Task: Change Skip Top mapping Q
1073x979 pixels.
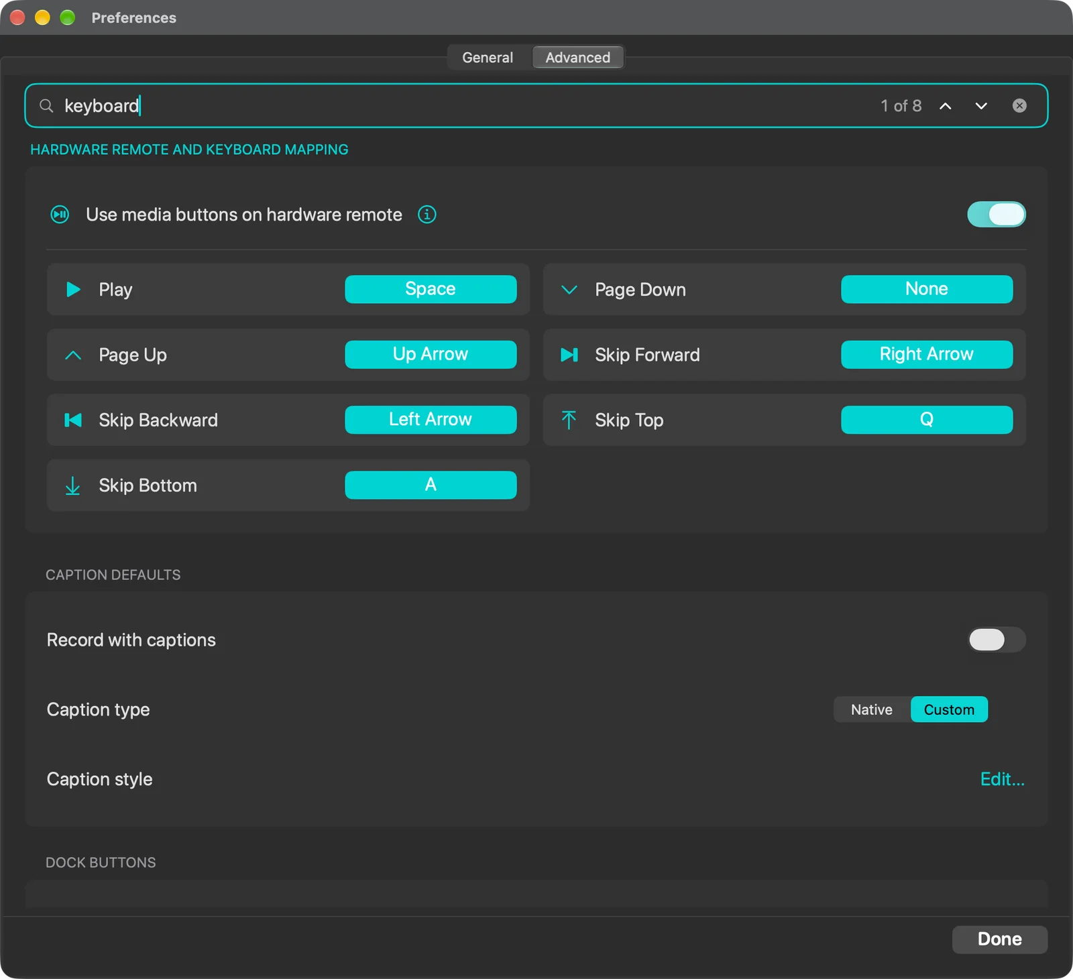Action: pyautogui.click(x=927, y=420)
